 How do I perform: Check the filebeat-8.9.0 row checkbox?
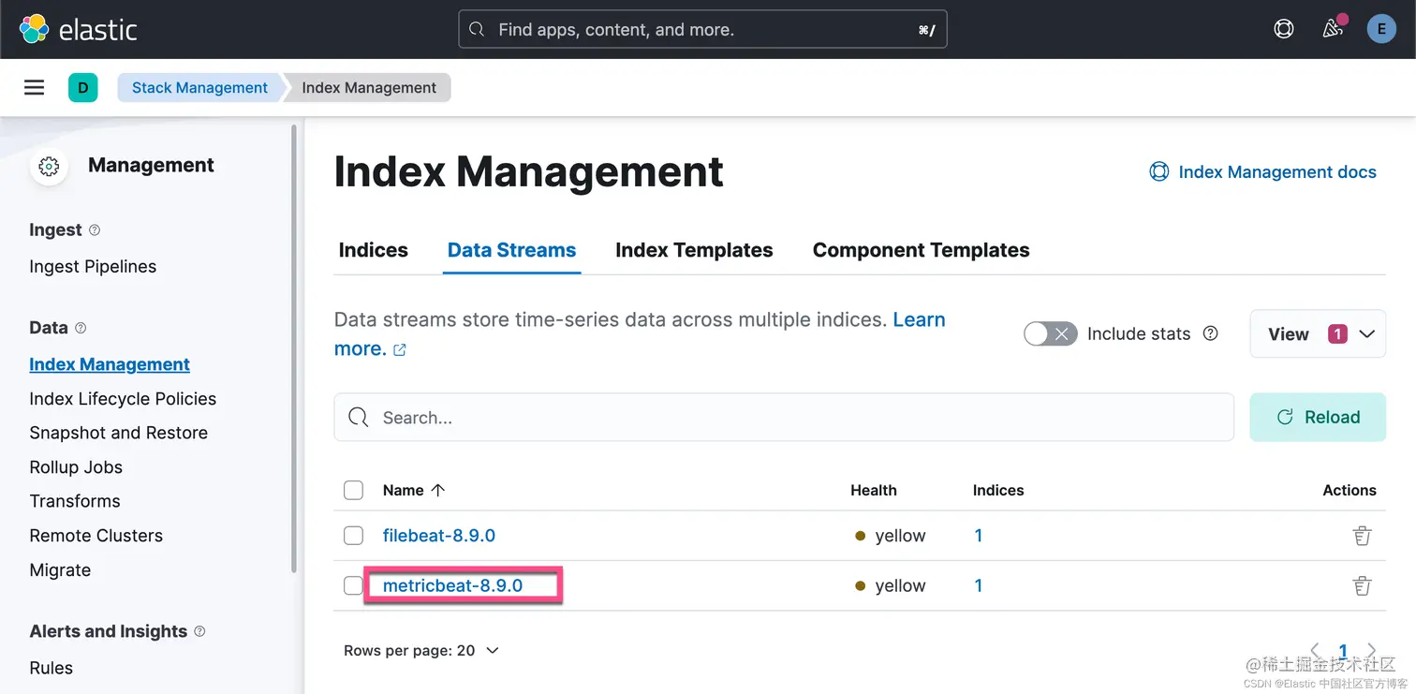[353, 536]
